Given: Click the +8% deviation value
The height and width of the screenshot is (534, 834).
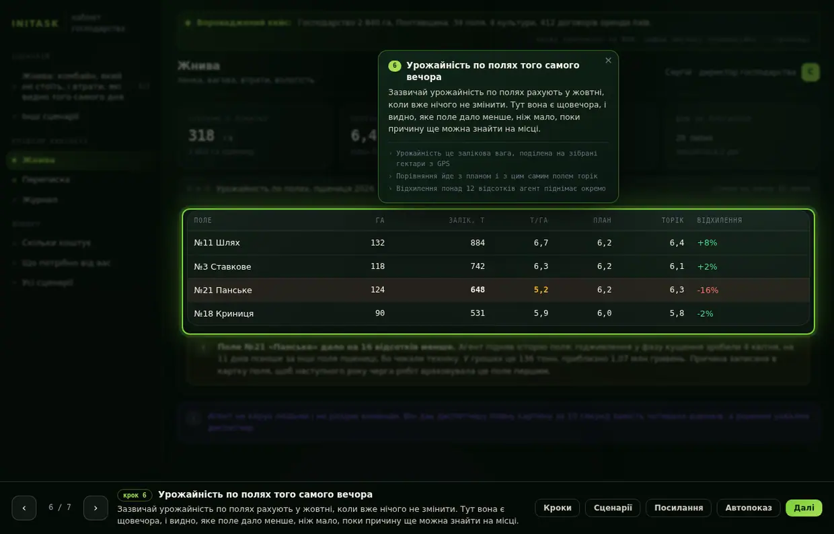Looking at the screenshot, I should (707, 243).
